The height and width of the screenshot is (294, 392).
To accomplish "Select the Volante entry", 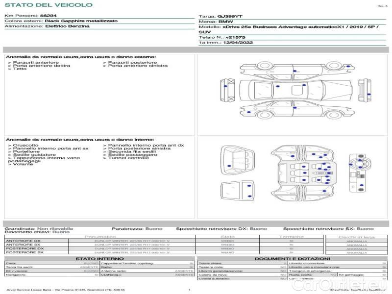I will click(21, 164).
